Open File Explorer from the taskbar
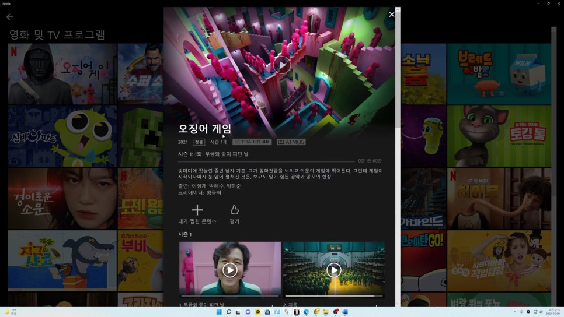Image resolution: width=564 pixels, height=317 pixels. tap(326, 312)
